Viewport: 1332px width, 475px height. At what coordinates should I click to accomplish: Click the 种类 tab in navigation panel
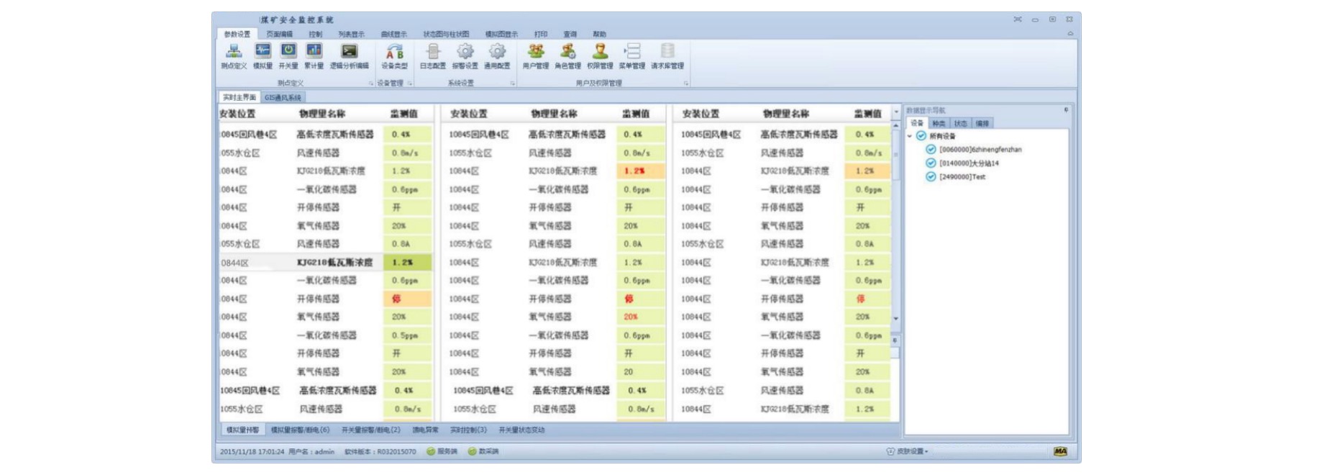coord(939,124)
